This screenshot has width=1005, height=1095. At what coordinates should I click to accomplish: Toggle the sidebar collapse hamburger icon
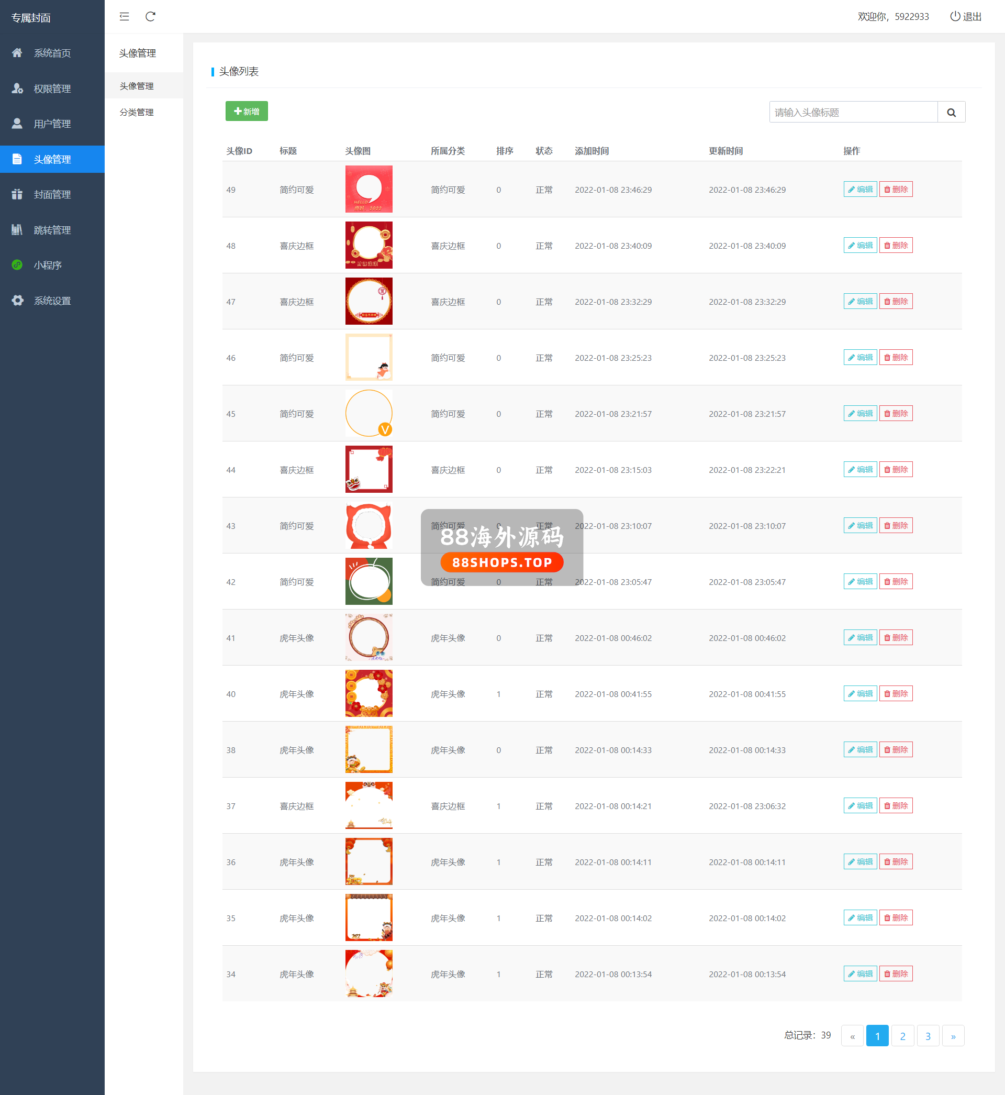[124, 16]
